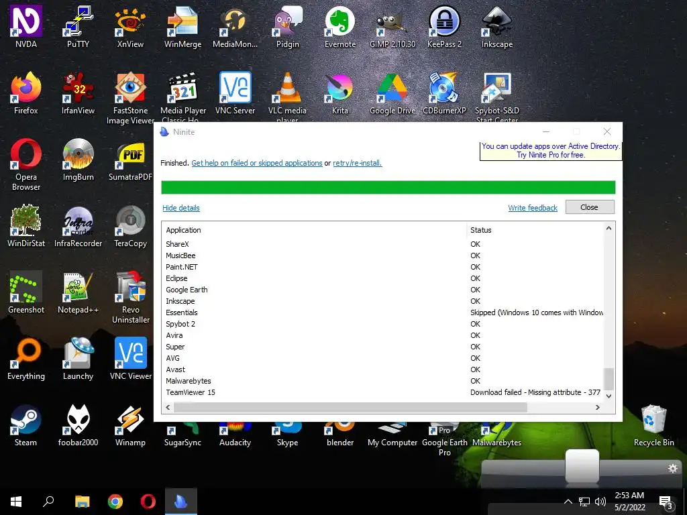Image resolution: width=687 pixels, height=515 pixels.
Task: Select the Steam desktop icon
Action: coord(26,425)
